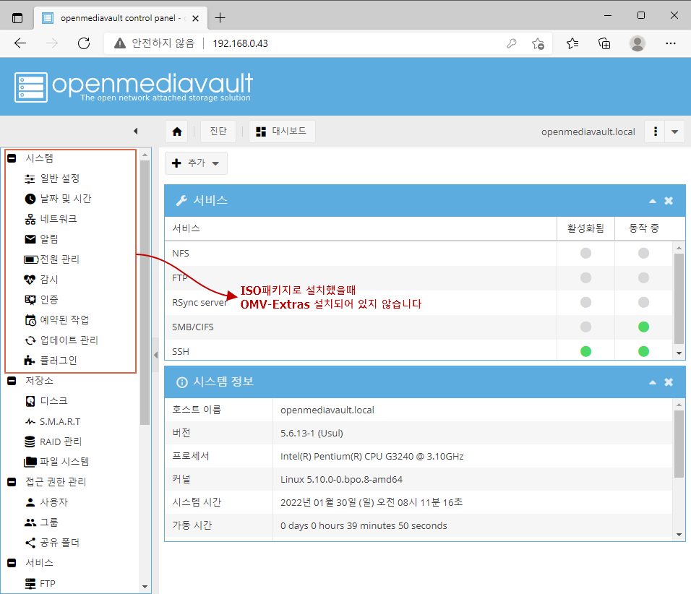This screenshot has height=594, width=691.
Task: Open browser settings and more menu
Action: click(x=671, y=43)
